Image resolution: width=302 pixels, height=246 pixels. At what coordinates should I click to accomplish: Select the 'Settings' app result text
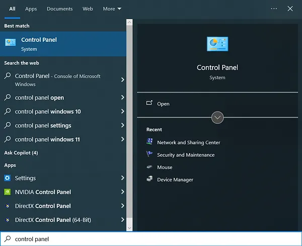tap(26, 178)
